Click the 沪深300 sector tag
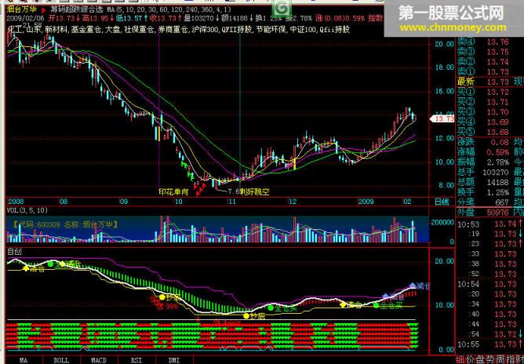524x364 pixels. tap(205, 31)
